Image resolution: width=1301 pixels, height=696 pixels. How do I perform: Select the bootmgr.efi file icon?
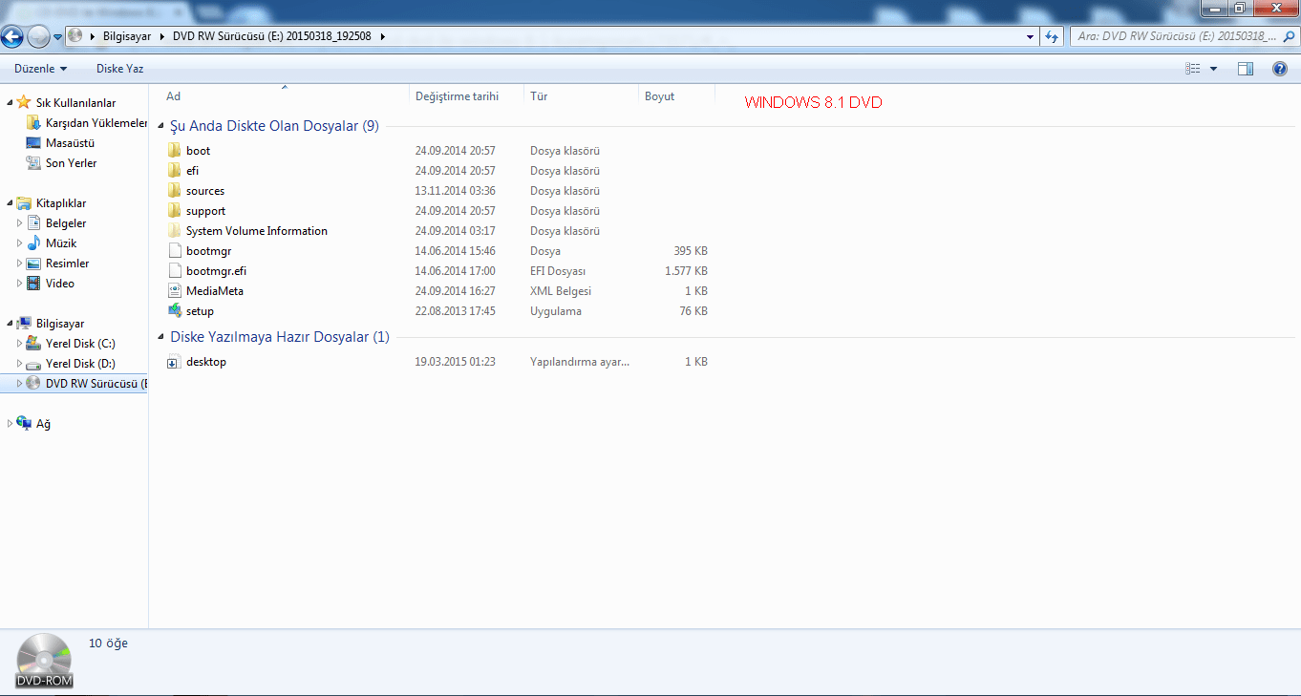coord(174,271)
